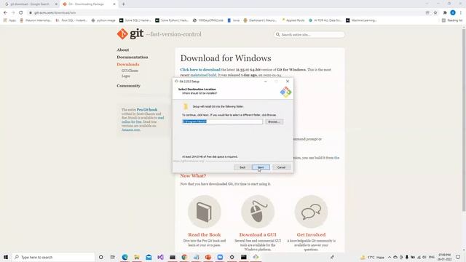Screen dimensions: 466x262
Task: Click the taskbar search box
Action: click(x=53, y=257)
